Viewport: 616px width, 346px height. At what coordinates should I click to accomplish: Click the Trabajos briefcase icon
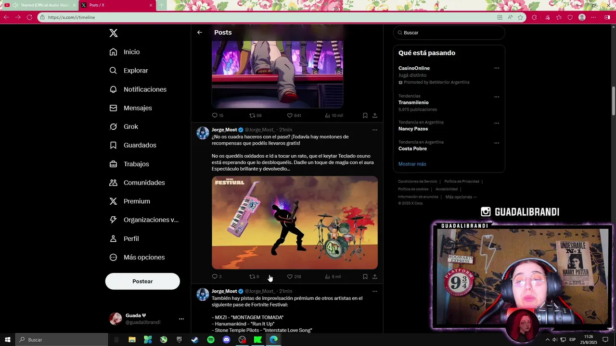pyautogui.click(x=113, y=164)
